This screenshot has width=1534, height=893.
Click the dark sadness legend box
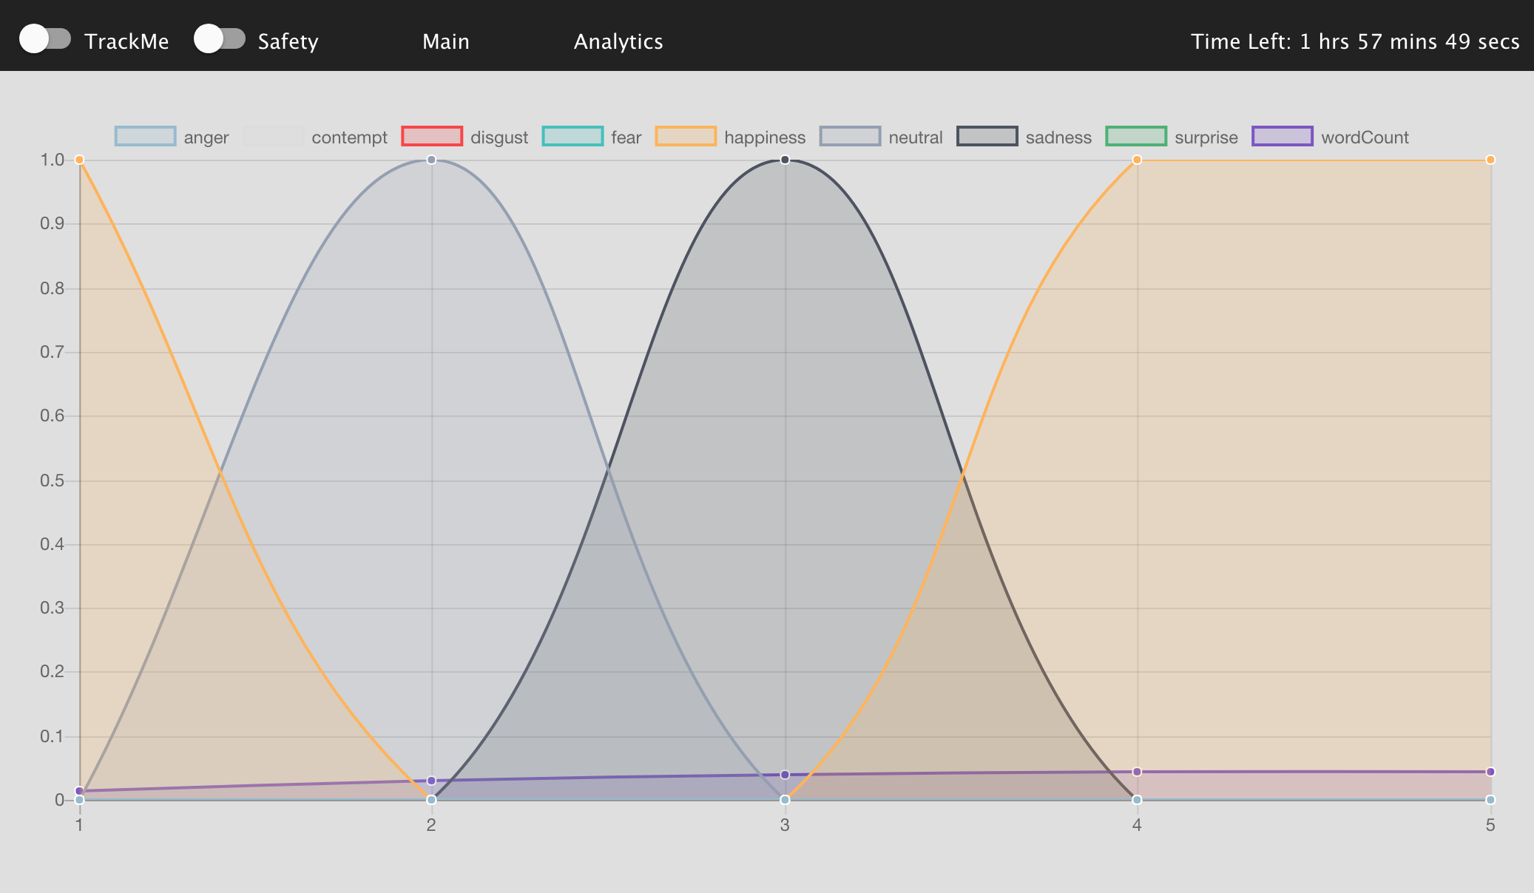(987, 137)
